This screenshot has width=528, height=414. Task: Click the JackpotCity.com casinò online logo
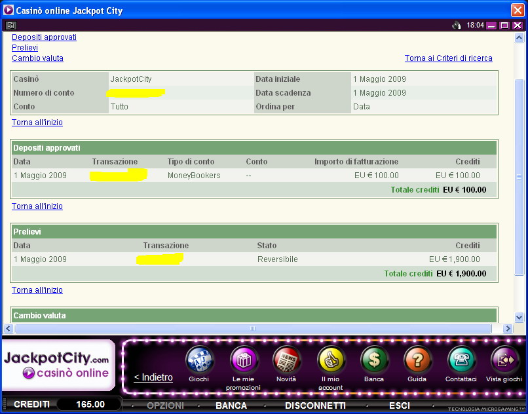coord(58,365)
